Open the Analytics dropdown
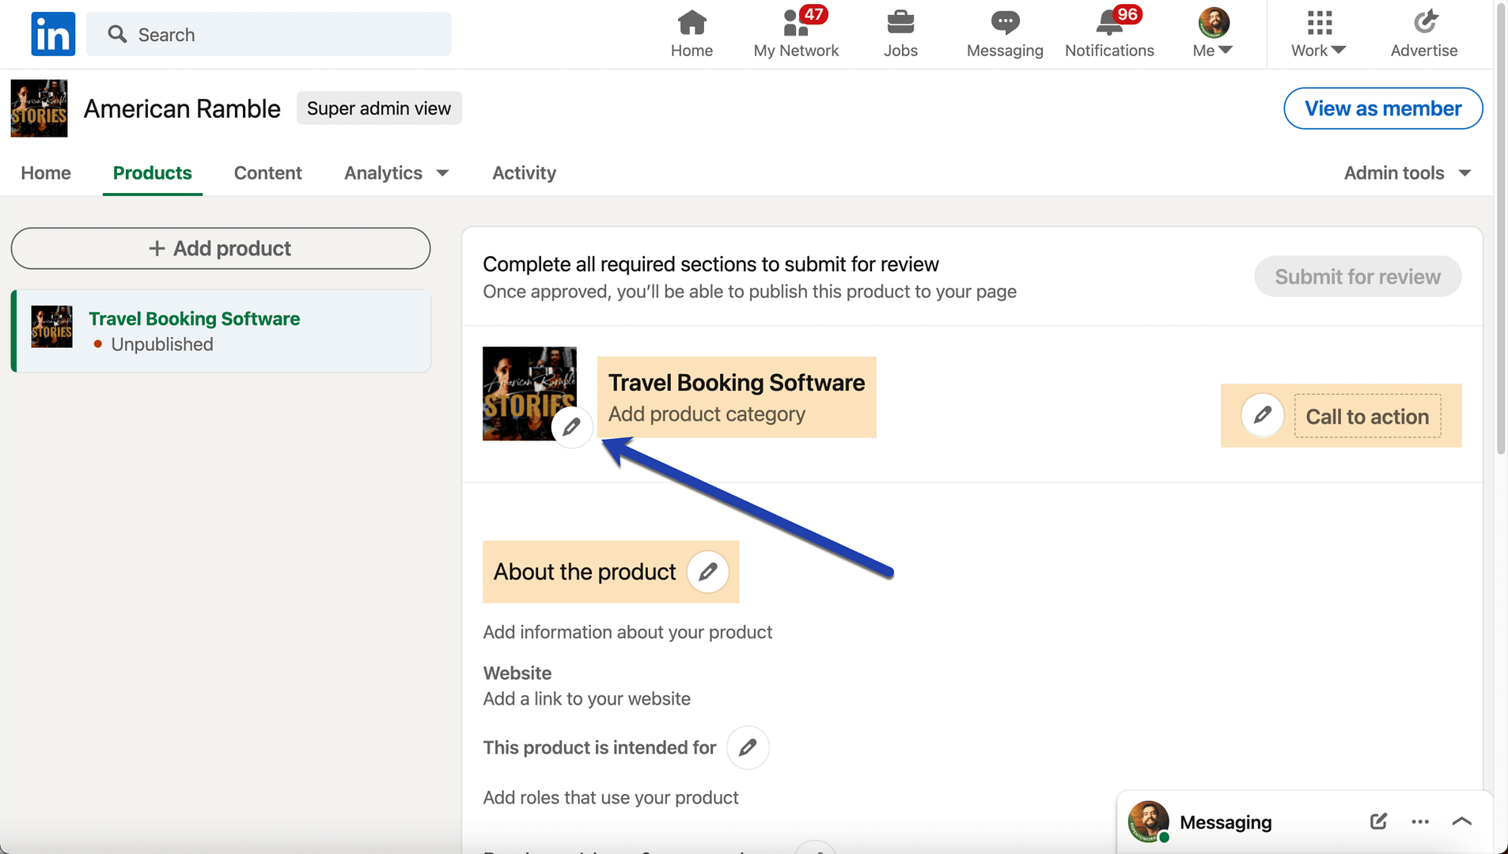Screen dimensions: 1508x854 [x=396, y=173]
